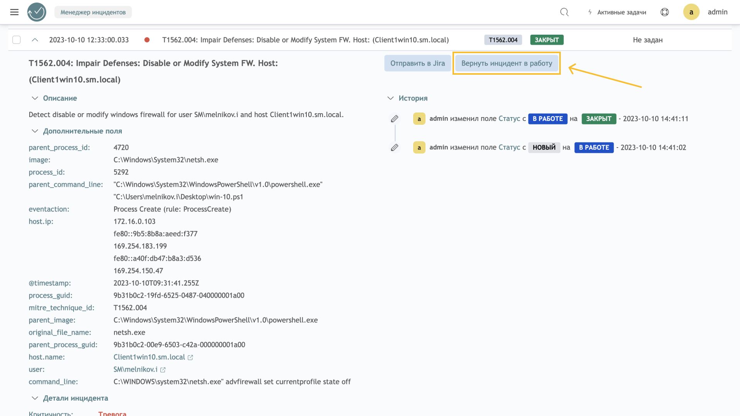Click the application logo with checkmark
This screenshot has width=740, height=416.
point(37,12)
